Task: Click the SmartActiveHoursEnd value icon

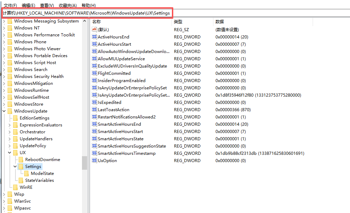Action: (94, 124)
